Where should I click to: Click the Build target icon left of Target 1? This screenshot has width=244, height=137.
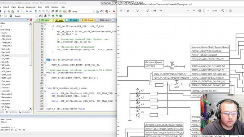click(11, 16)
